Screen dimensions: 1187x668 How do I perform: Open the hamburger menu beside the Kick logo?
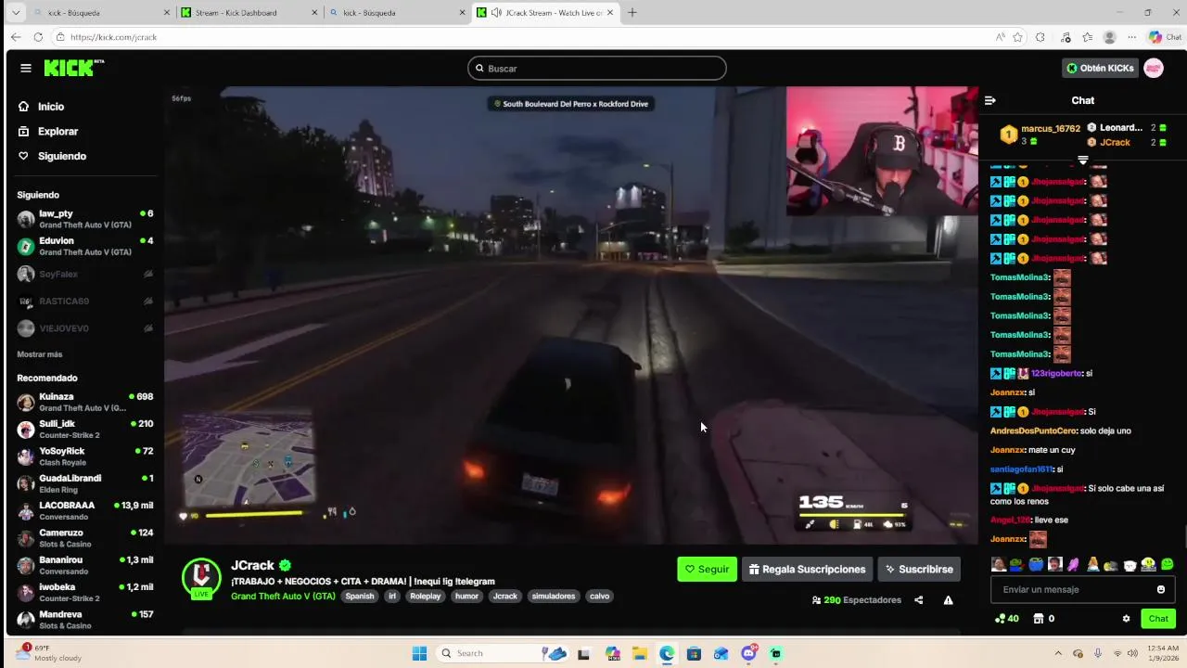26,68
